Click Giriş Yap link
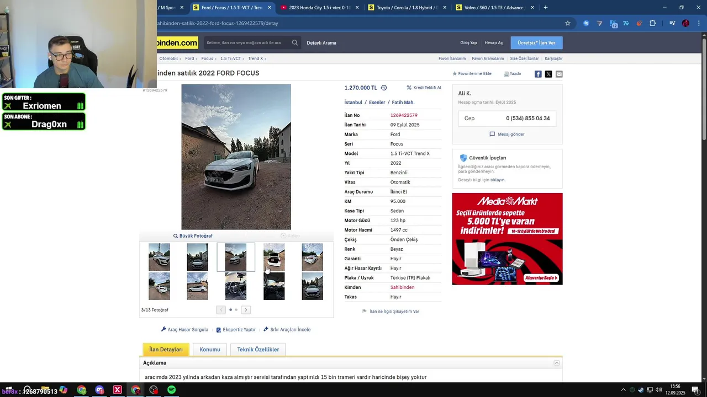Screen dimensions: 707x397 click(x=468, y=42)
